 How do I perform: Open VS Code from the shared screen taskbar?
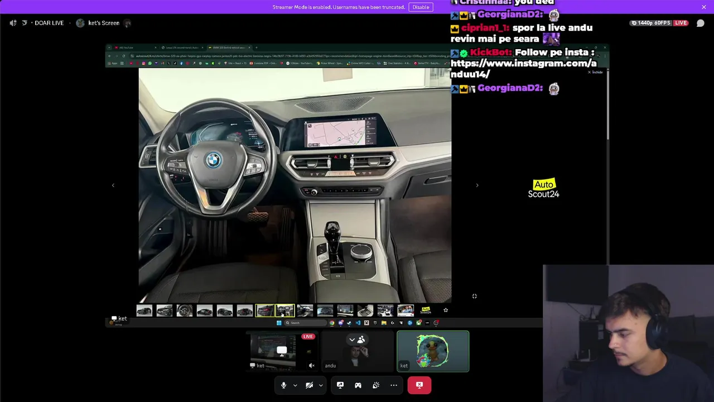click(358, 323)
